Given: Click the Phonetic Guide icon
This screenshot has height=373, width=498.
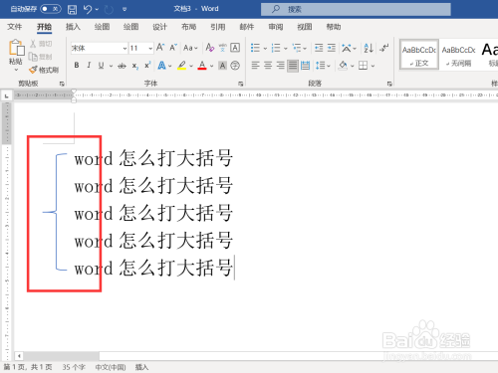Looking at the screenshot, I should tap(222, 48).
